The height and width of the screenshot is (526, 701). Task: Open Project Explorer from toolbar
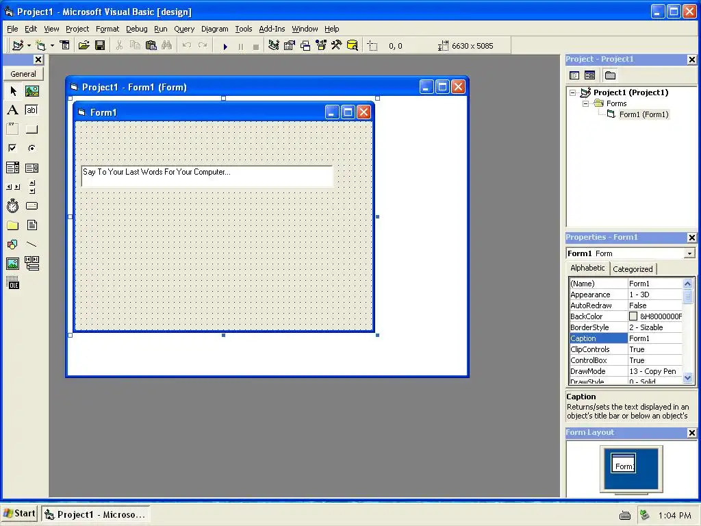274,46
